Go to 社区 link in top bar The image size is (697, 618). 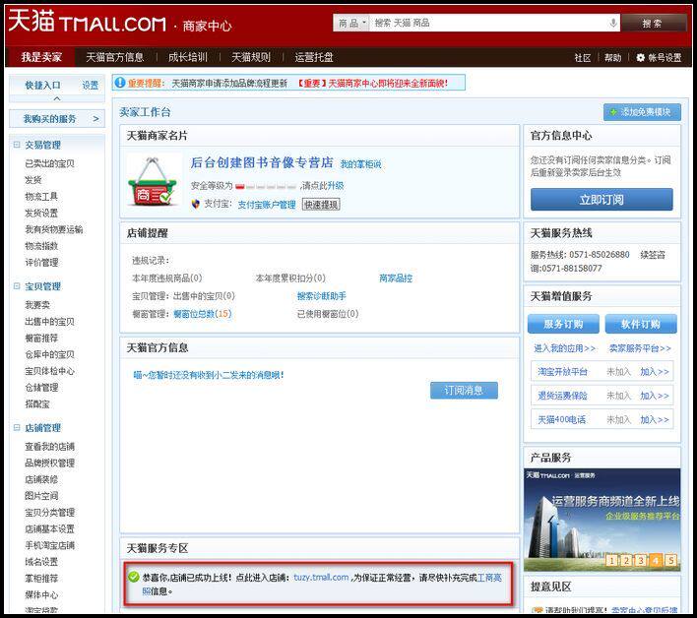click(x=583, y=58)
